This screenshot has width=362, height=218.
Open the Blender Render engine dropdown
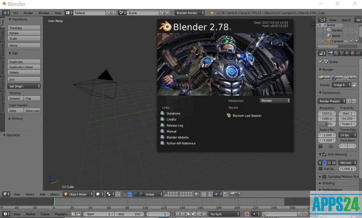(x=190, y=13)
